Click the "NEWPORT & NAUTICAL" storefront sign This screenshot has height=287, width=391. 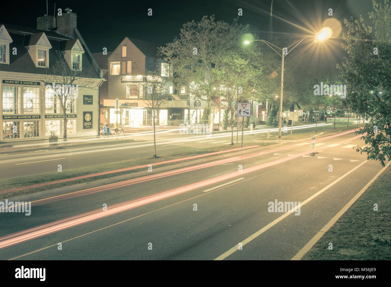[x=21, y=83]
